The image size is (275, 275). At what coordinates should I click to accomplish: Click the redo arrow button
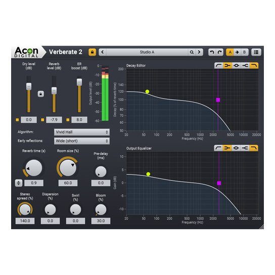click(x=219, y=52)
